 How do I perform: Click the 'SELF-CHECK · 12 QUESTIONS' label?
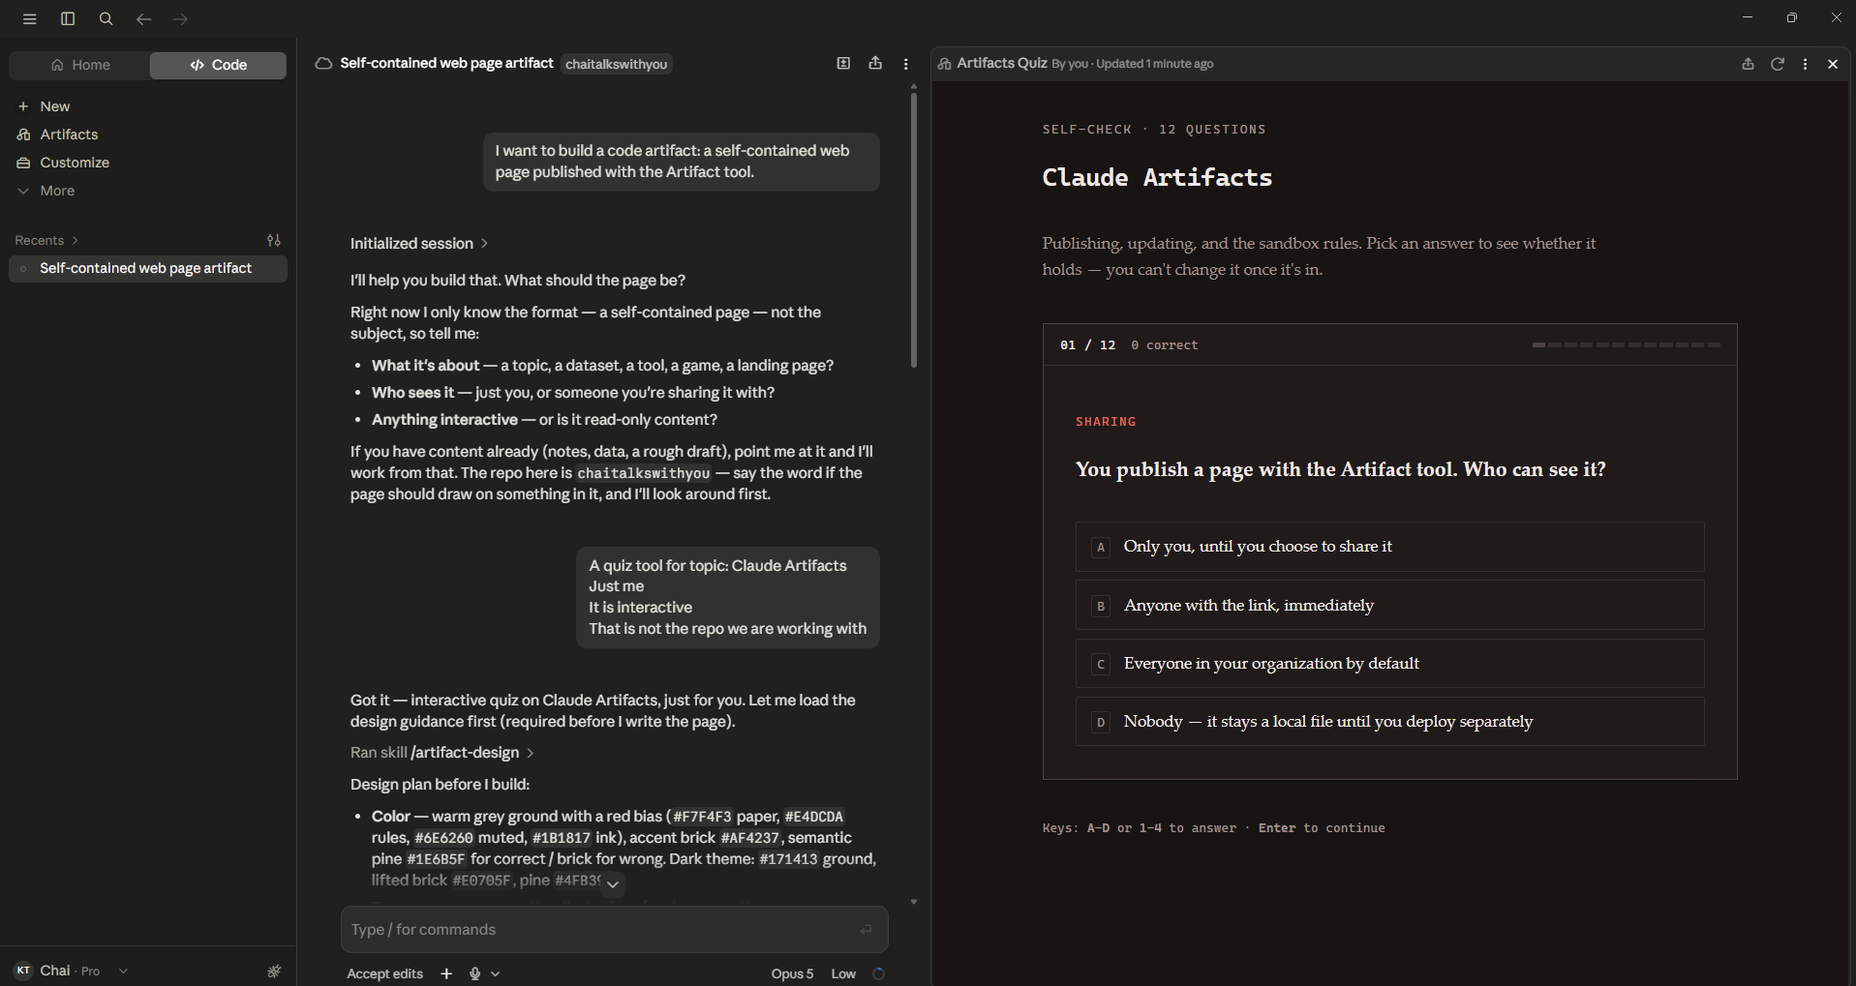pyautogui.click(x=1154, y=130)
